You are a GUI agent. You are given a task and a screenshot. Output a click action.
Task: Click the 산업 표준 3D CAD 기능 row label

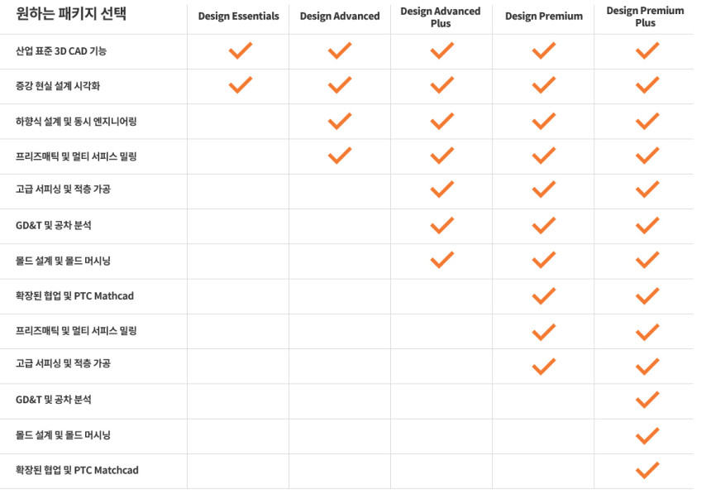pyautogui.click(x=61, y=51)
